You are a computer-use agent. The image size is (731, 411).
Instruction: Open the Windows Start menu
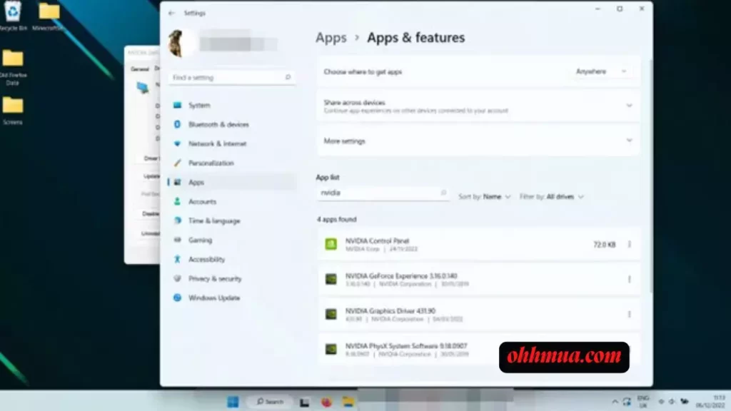click(233, 402)
